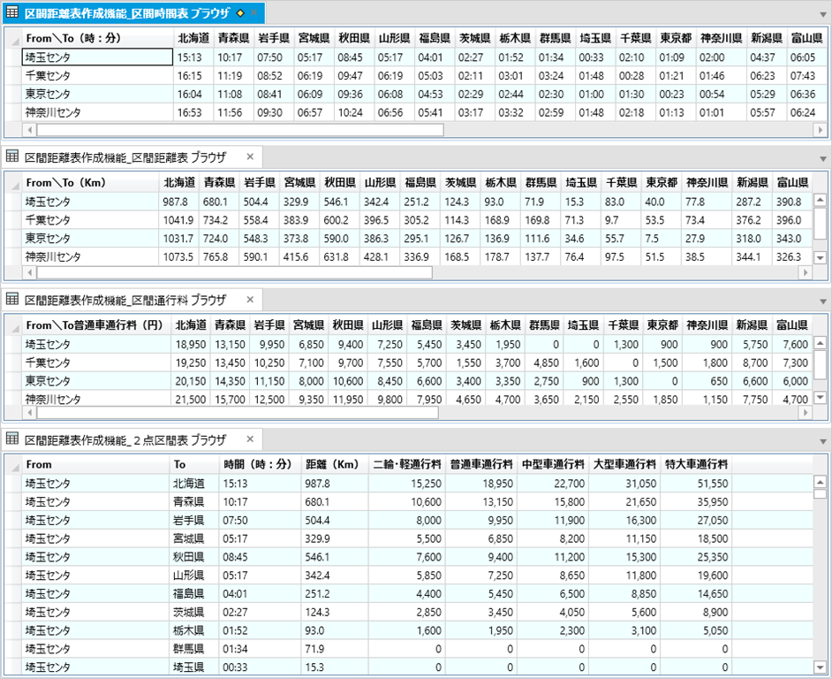Click the 21,500 cell in 区間通行料
Image resolution: width=832 pixels, height=679 pixels.
(x=191, y=399)
